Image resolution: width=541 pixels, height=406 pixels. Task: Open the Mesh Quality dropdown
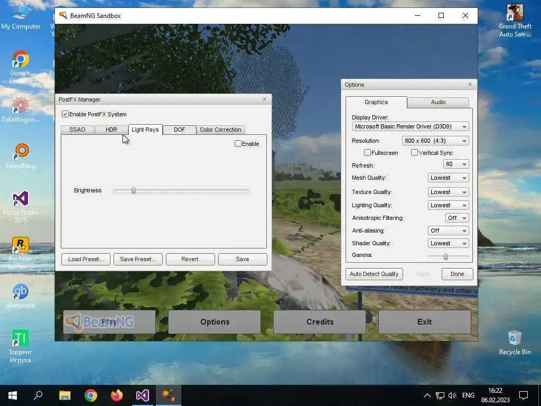448,178
